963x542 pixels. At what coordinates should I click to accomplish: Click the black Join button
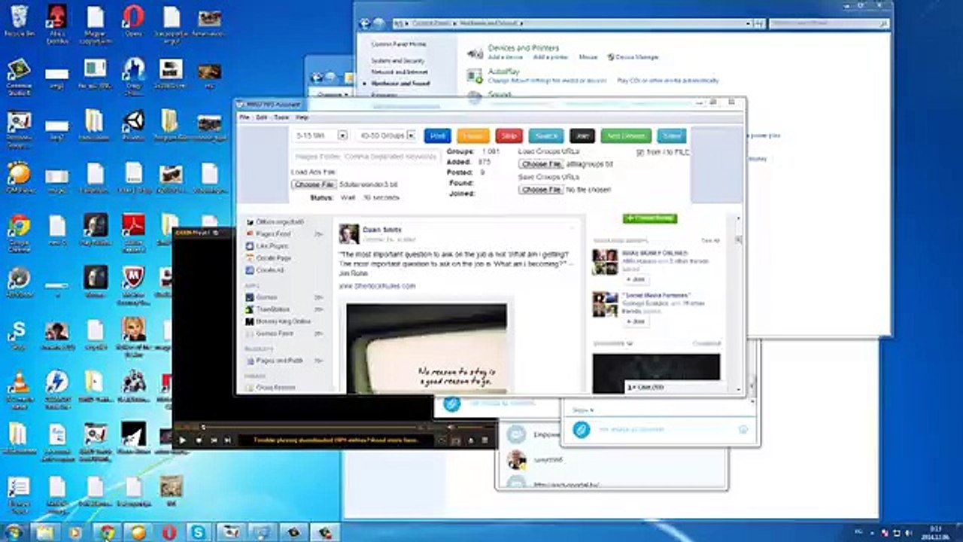[582, 135]
